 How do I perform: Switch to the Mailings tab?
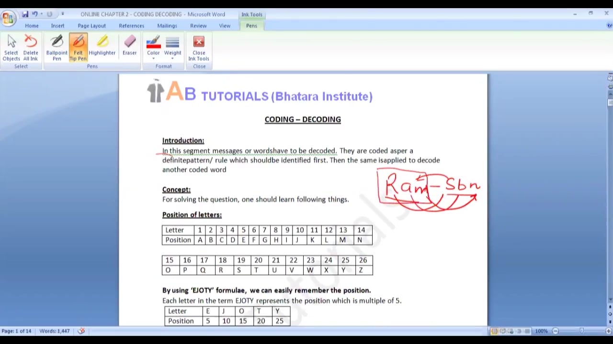(x=167, y=26)
